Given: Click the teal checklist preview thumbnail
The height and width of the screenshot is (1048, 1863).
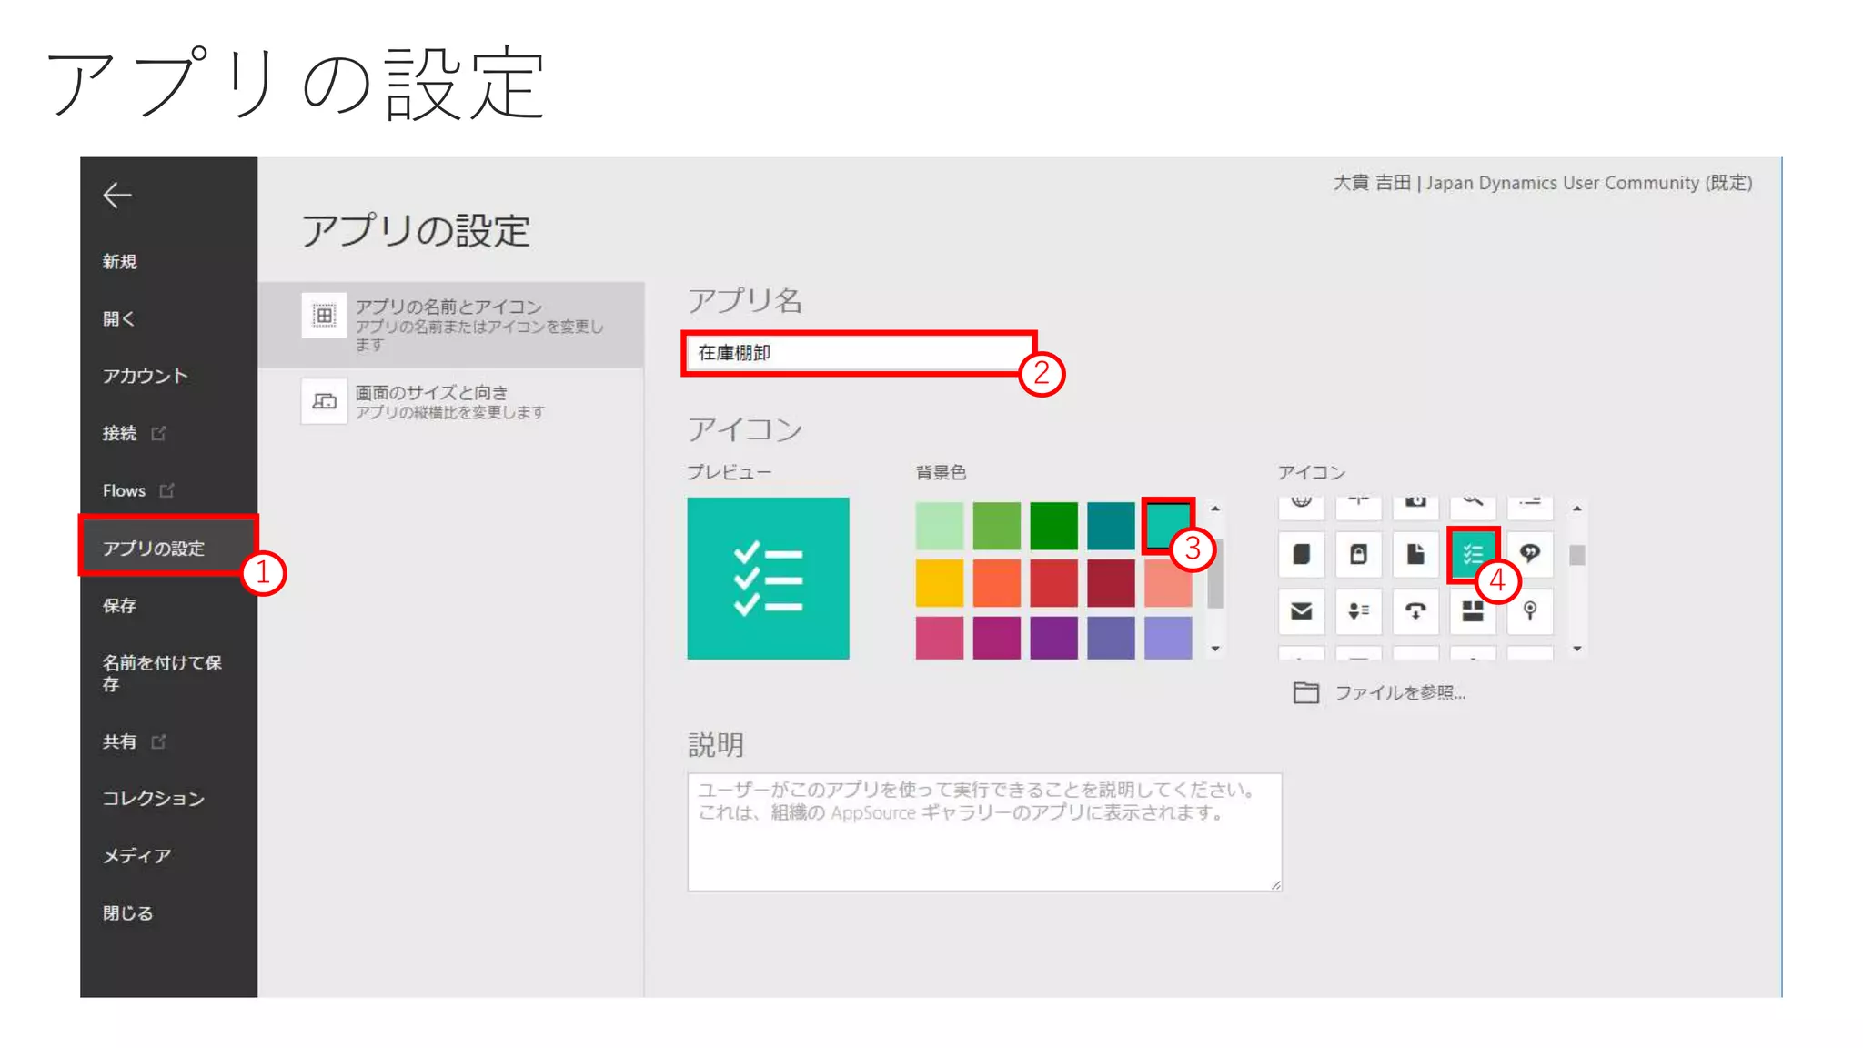Looking at the screenshot, I should point(768,579).
